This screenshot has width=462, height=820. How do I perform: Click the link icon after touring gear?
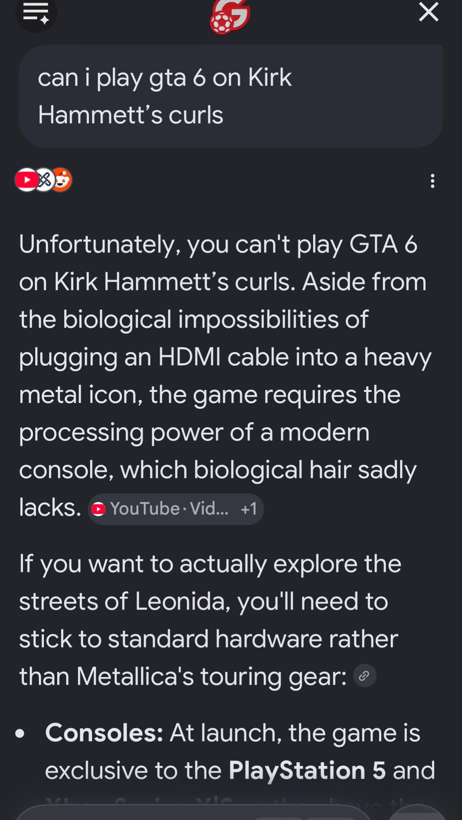tap(365, 676)
